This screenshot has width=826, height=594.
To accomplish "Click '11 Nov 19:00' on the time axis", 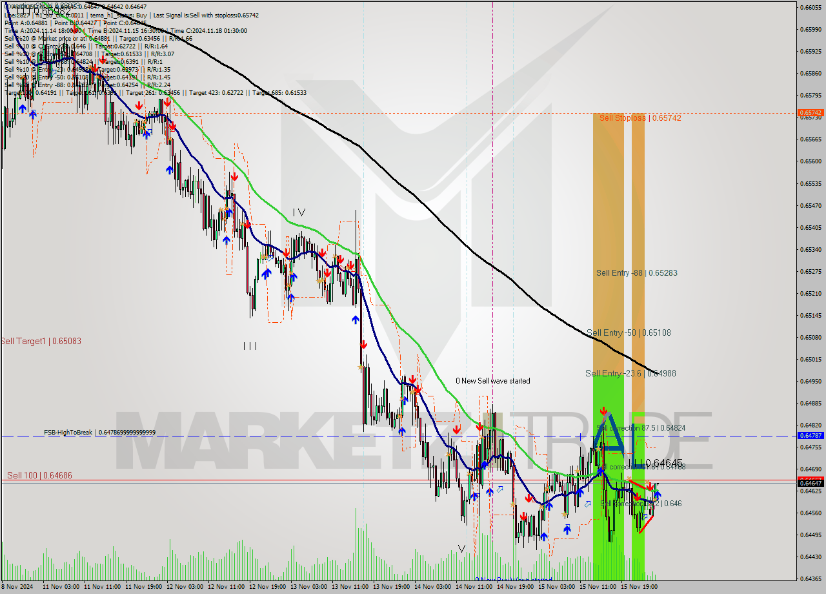I will pyautogui.click(x=143, y=587).
